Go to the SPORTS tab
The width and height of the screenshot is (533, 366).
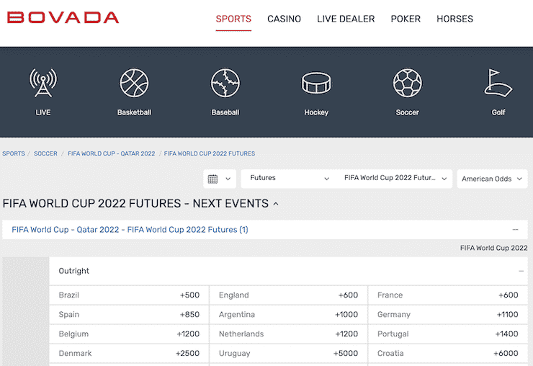(233, 19)
